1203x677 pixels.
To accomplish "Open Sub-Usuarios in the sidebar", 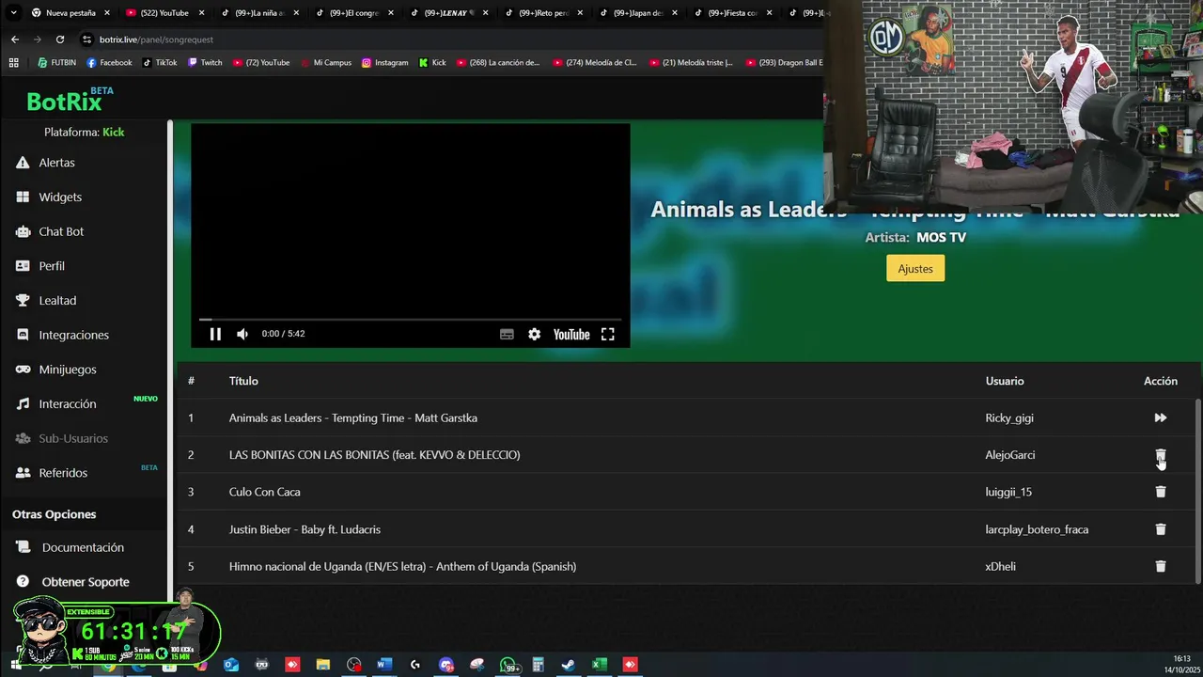I will 73,438.
